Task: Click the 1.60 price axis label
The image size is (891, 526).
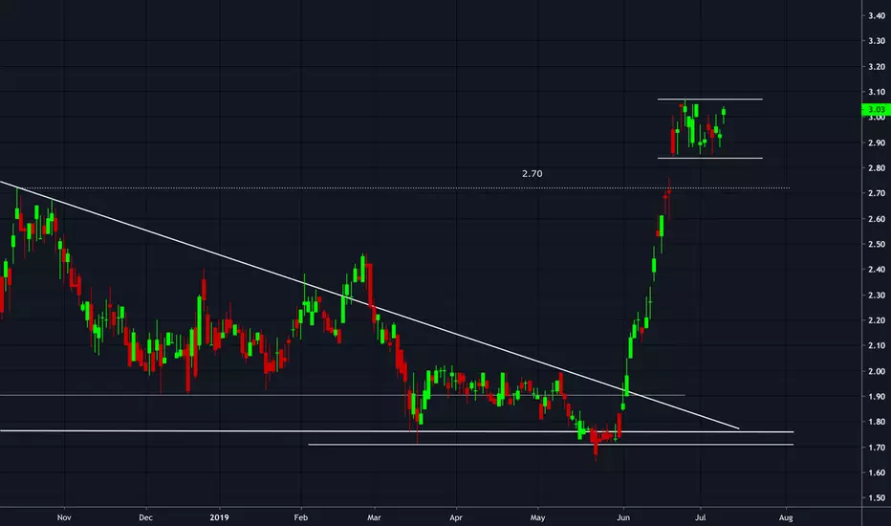Action: 877,472
